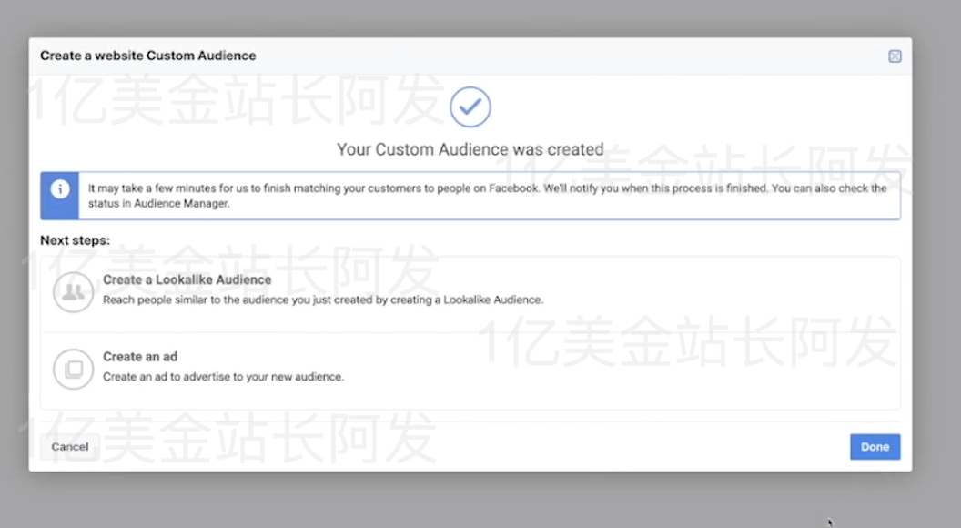
Task: Click the checkmark circle above the success heading
Action: click(x=470, y=107)
